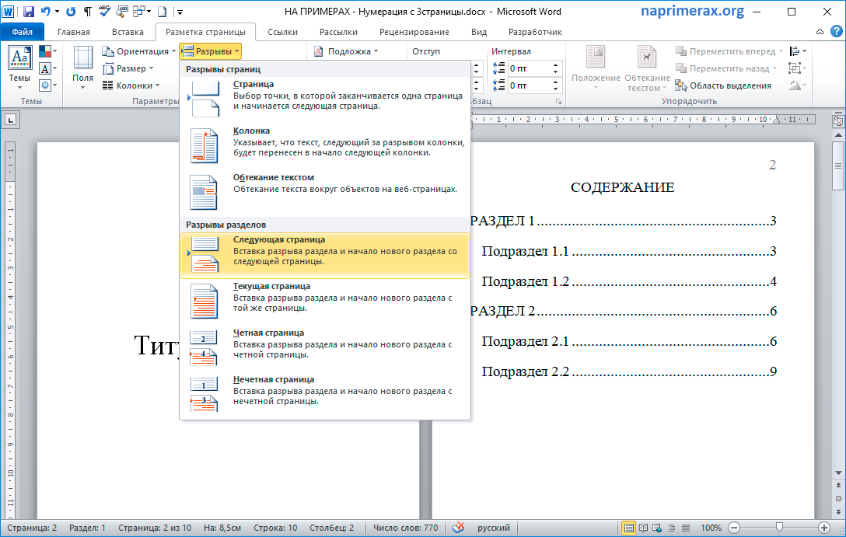Close the Разрывы breaks dropdown button

pos(211,51)
